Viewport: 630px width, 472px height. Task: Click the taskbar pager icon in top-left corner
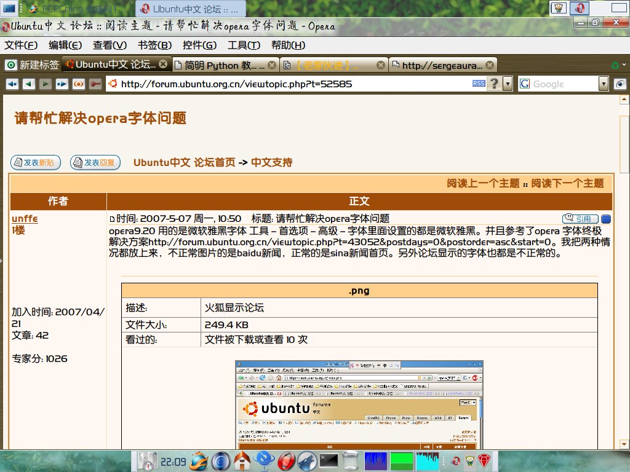click(x=9, y=8)
